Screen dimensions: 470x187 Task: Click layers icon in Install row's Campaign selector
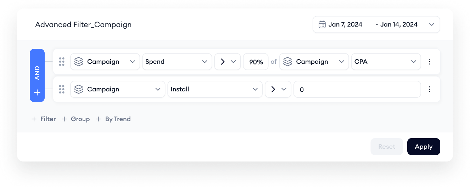click(79, 89)
